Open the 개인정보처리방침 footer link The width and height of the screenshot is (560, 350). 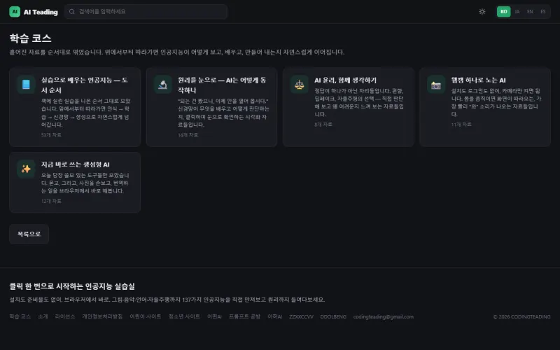102,316
